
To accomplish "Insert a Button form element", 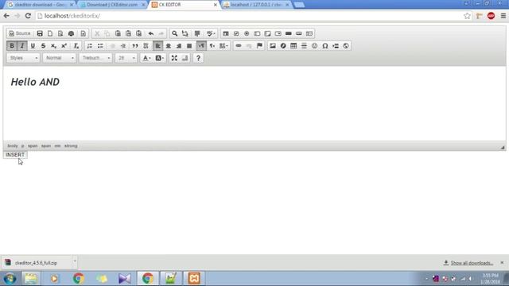I will [x=288, y=33].
